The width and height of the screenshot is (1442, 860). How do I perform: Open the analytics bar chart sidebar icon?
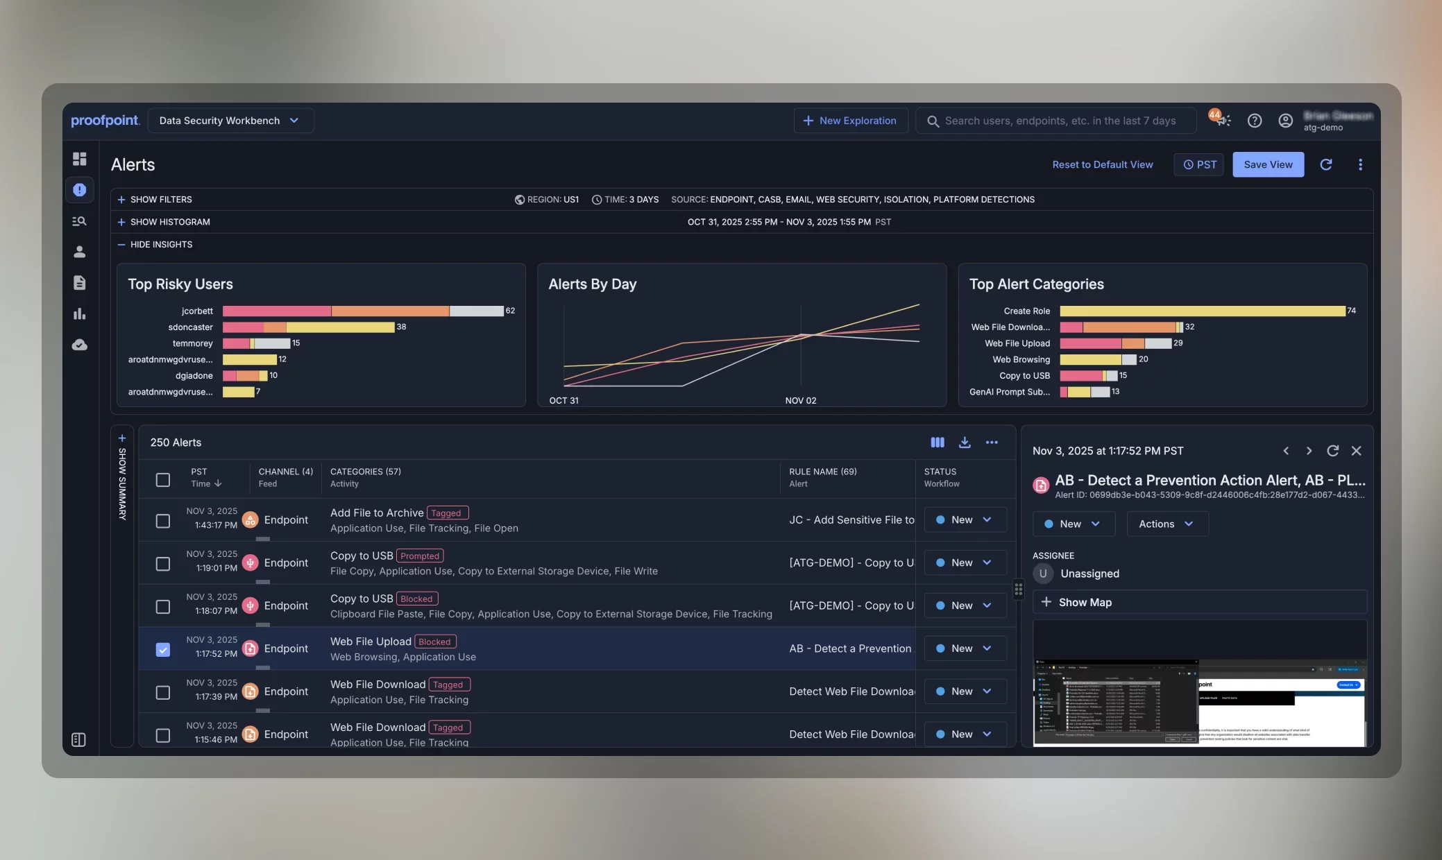80,314
